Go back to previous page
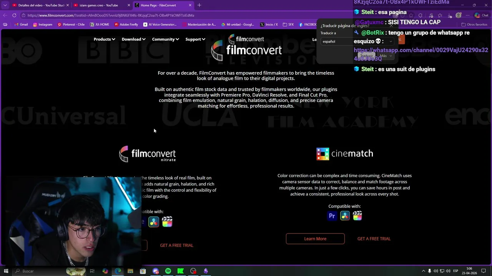Image resolution: width=492 pixels, height=276 pixels. (x=5, y=15)
